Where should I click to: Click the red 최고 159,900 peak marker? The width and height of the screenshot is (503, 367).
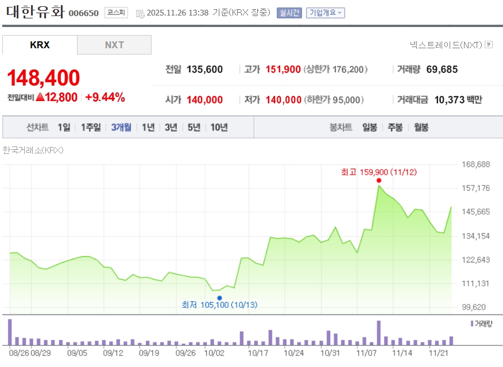(379, 180)
